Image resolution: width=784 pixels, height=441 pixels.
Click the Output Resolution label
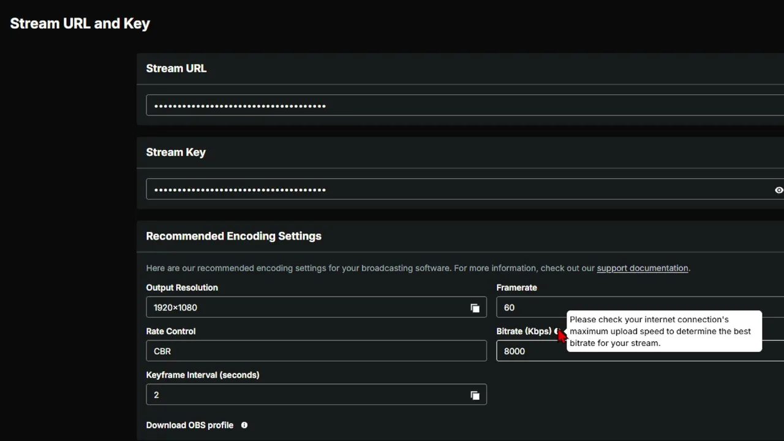182,287
